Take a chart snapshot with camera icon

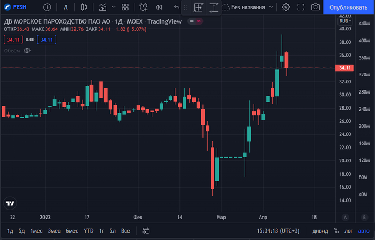coord(316,7)
